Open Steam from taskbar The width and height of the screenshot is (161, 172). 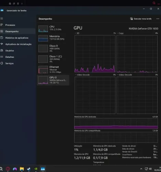pos(29,169)
